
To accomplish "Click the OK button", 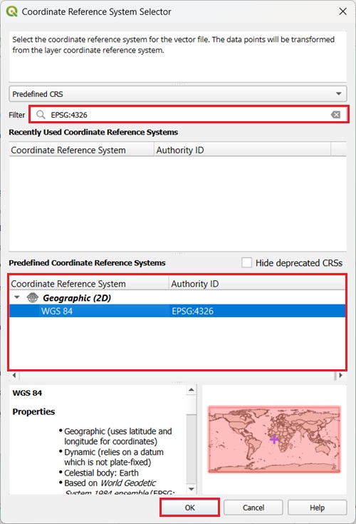I will tap(189, 508).
